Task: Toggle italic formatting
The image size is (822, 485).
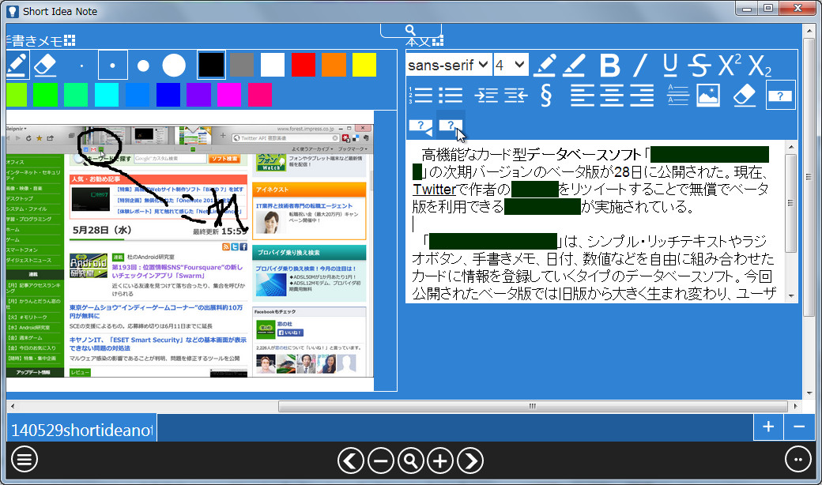Action: [639, 66]
